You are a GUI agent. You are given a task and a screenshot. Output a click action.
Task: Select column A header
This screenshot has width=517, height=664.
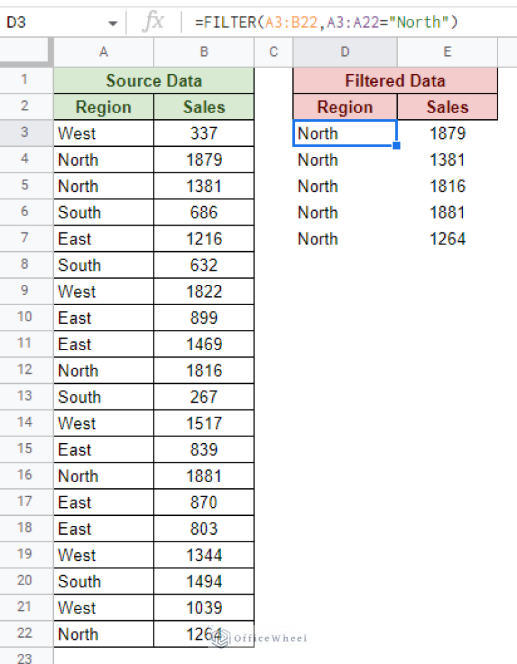pyautogui.click(x=103, y=52)
